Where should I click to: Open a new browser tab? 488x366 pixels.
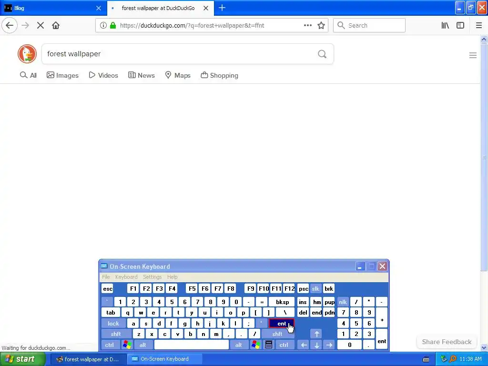click(222, 8)
